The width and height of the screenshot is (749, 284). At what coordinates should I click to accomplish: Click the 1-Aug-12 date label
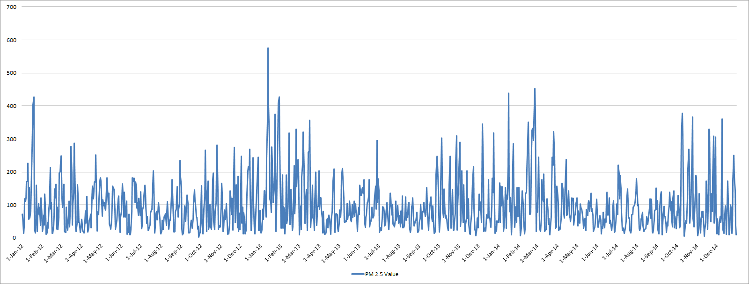tap(154, 252)
